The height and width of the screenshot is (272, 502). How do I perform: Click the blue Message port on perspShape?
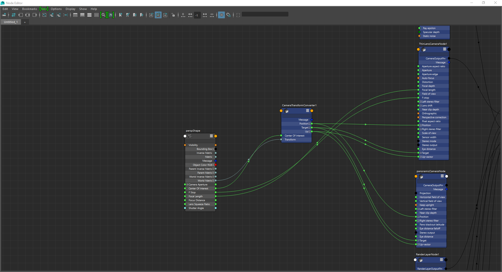click(x=216, y=161)
